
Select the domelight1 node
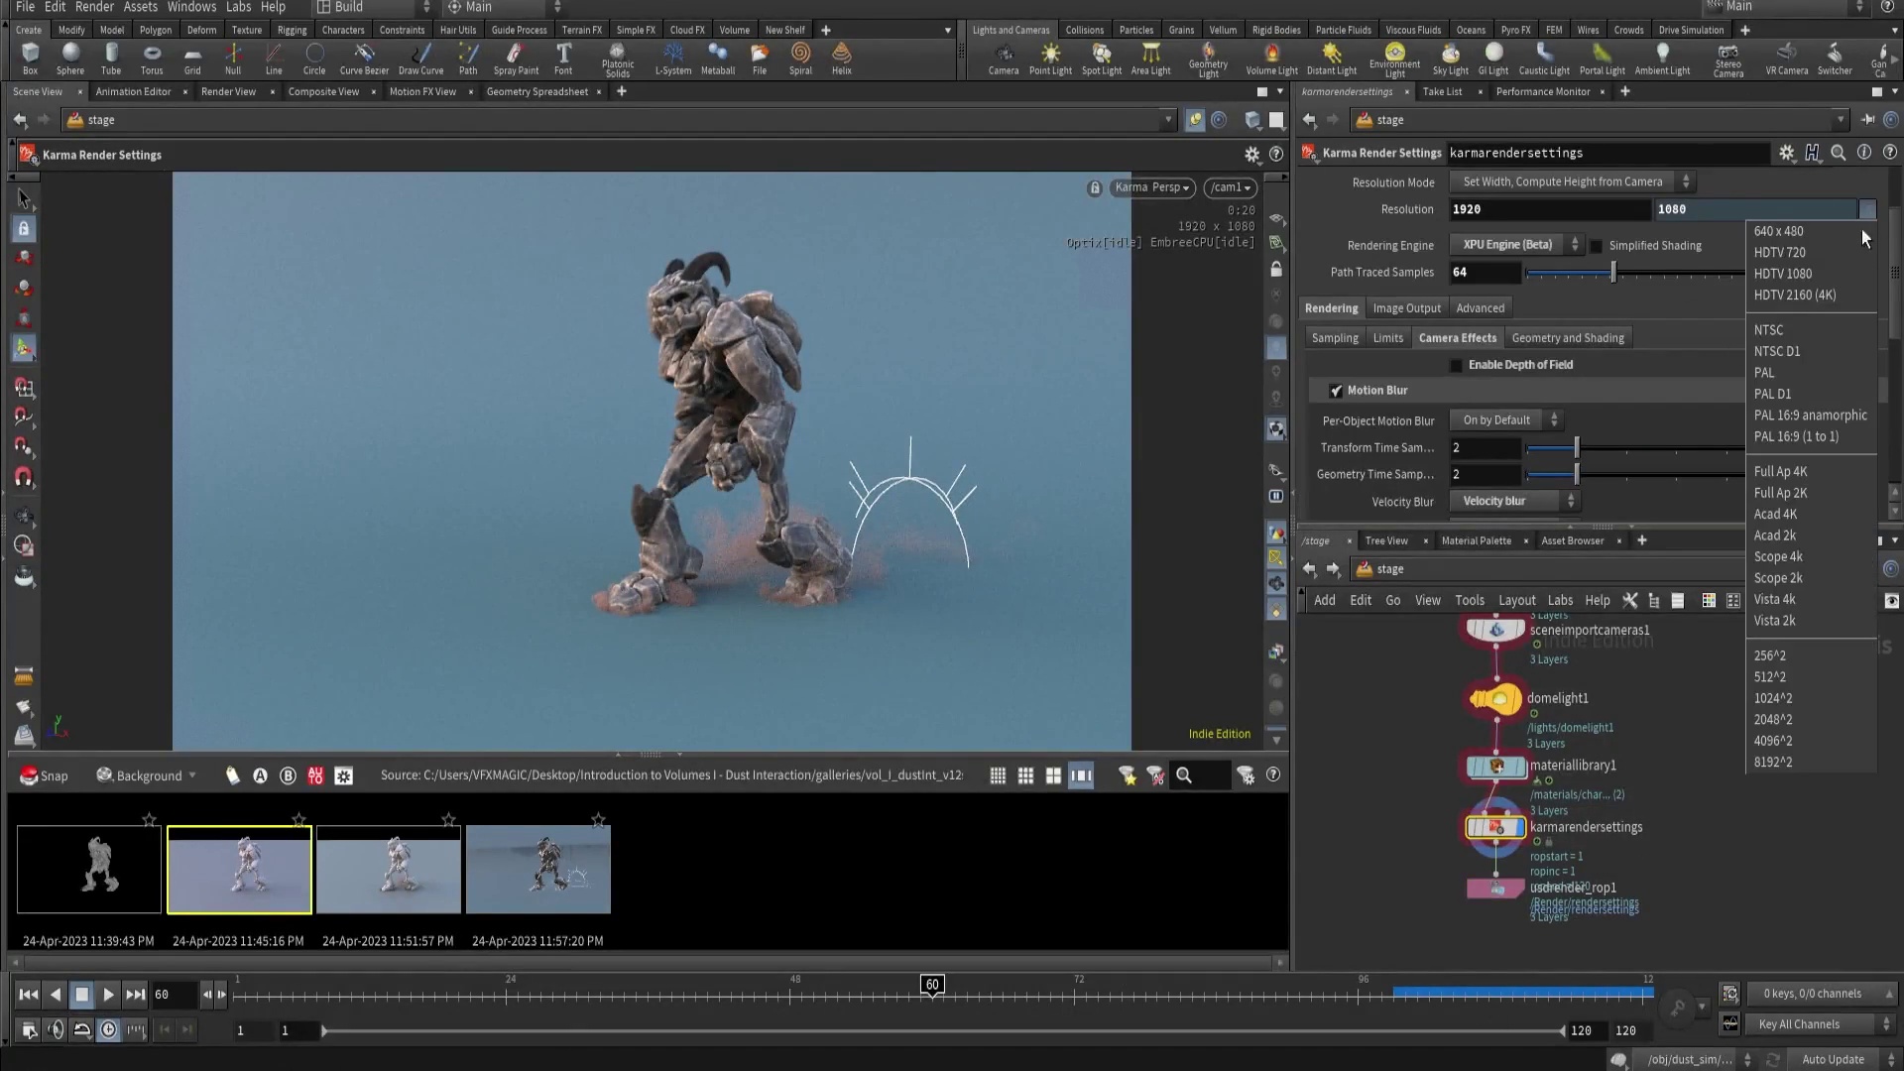point(1496,699)
